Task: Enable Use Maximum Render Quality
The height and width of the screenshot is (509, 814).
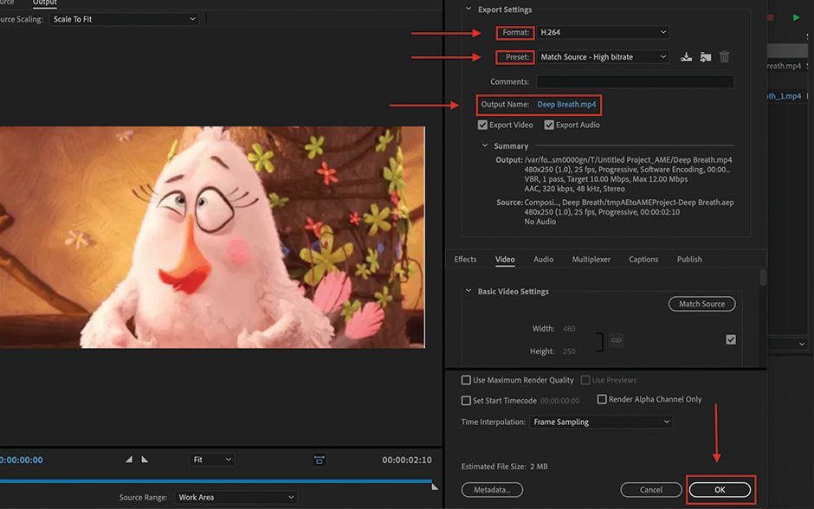Action: (465, 379)
